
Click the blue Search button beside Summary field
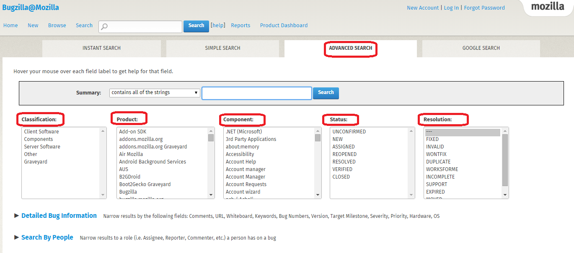(326, 93)
